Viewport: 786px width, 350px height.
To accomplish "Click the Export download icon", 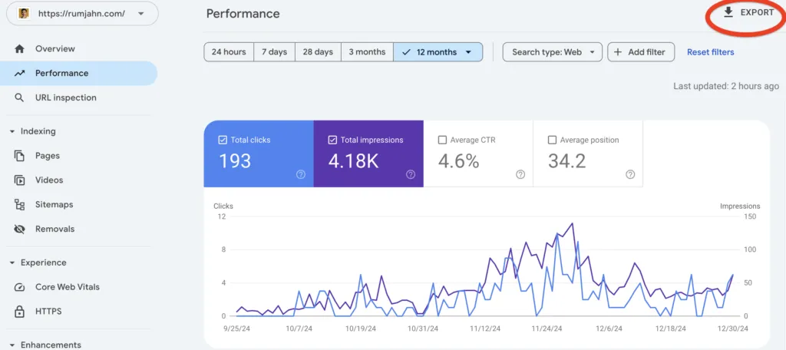I will [x=728, y=13].
